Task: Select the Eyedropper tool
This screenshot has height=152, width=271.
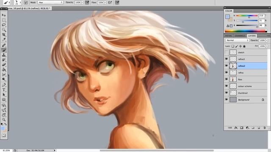Action: (x=4, y=39)
